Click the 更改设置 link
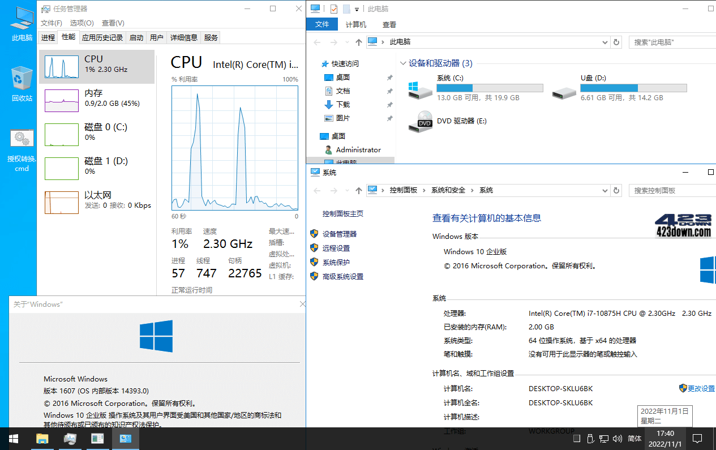Screen dimensions: 716x450 pos(701,388)
